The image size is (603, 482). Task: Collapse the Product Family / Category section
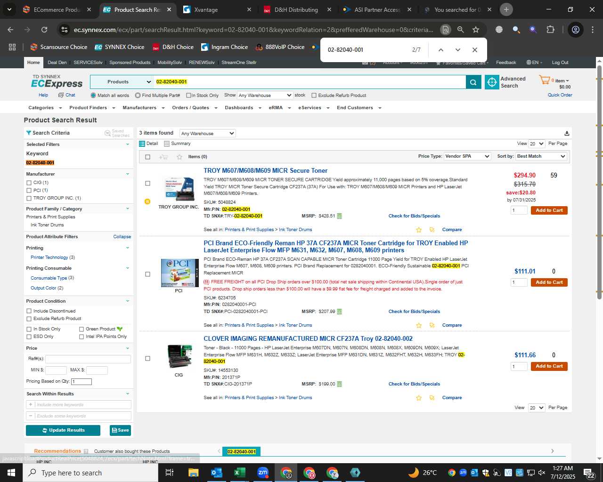tap(127, 209)
